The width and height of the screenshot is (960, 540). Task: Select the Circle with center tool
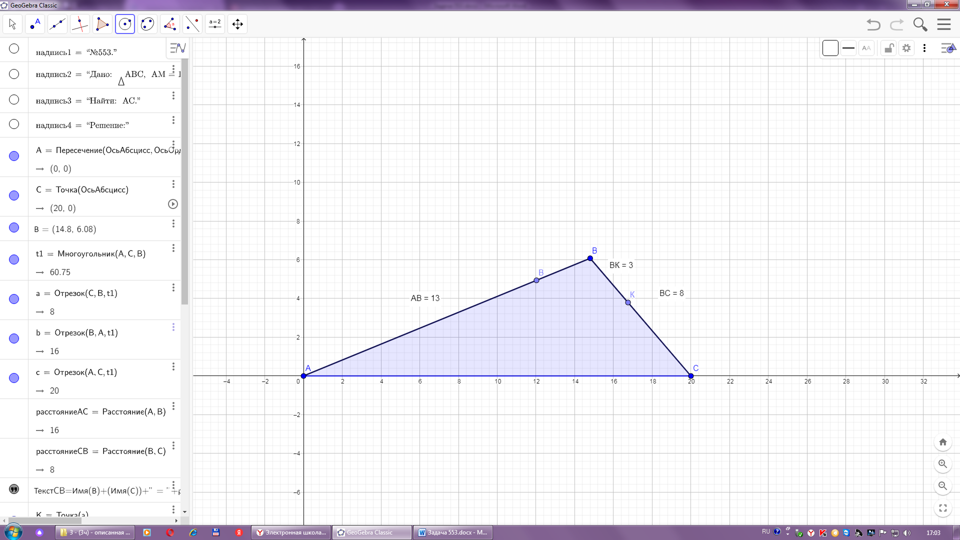125,24
